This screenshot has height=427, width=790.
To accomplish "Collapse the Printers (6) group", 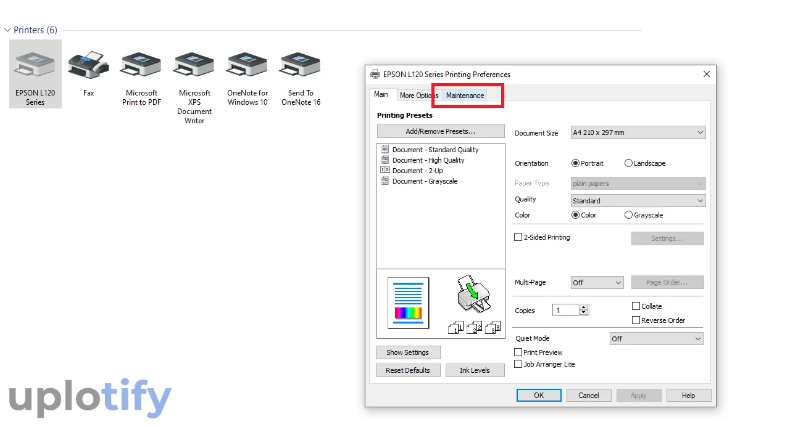I will (x=7, y=30).
